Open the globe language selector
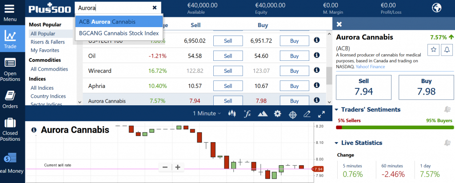The image size is (455, 183). (436, 8)
